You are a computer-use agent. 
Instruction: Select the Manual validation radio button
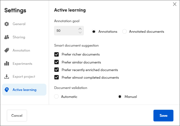pyautogui.click(x=120, y=97)
